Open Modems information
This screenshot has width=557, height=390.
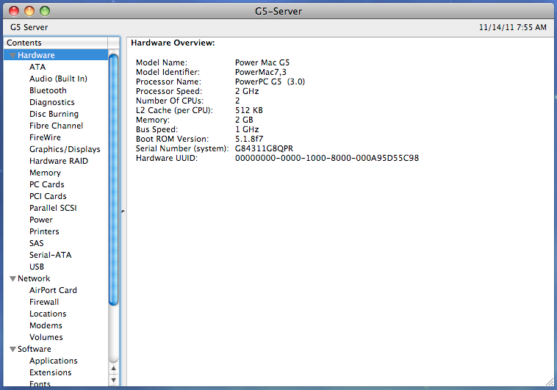[x=46, y=325]
